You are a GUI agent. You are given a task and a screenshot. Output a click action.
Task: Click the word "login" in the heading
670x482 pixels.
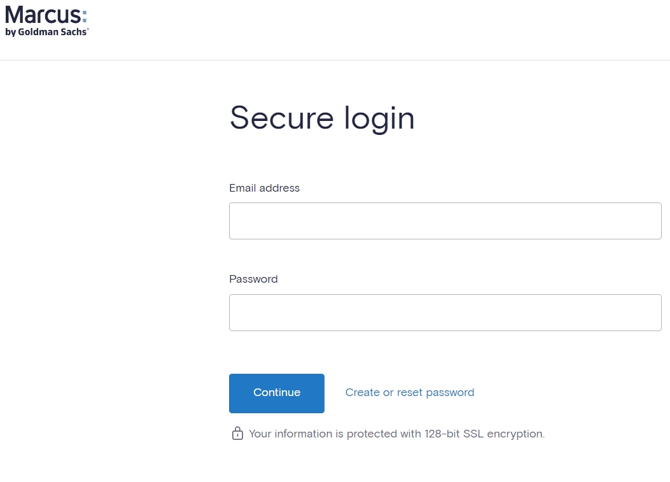379,119
